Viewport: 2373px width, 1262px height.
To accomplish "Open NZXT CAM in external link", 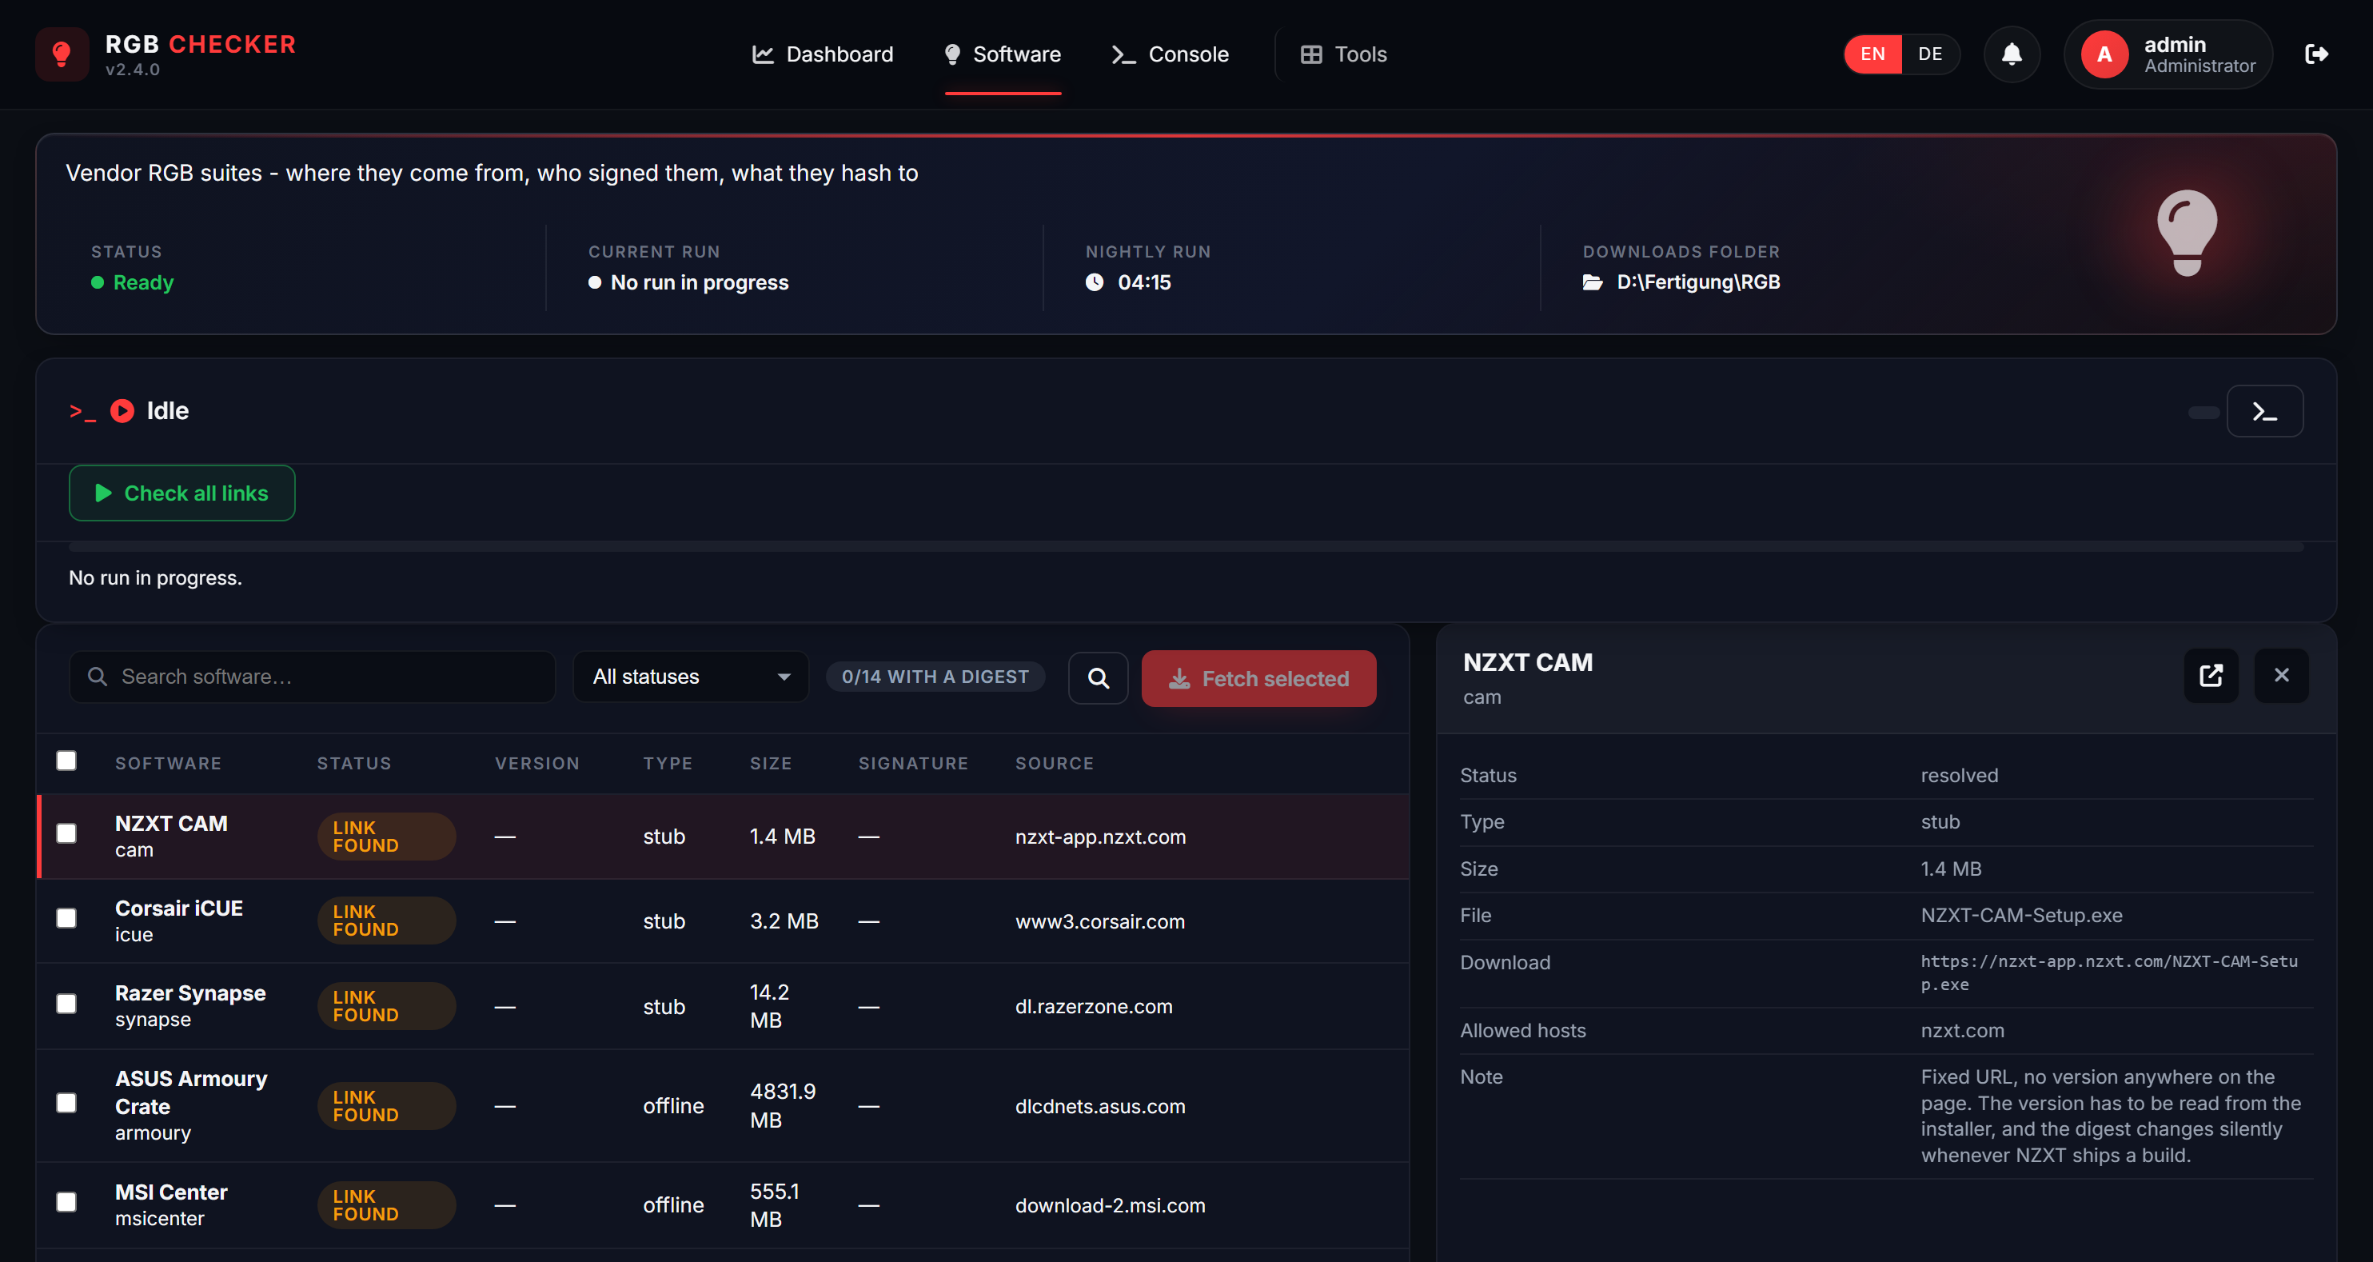I will [x=2211, y=675].
